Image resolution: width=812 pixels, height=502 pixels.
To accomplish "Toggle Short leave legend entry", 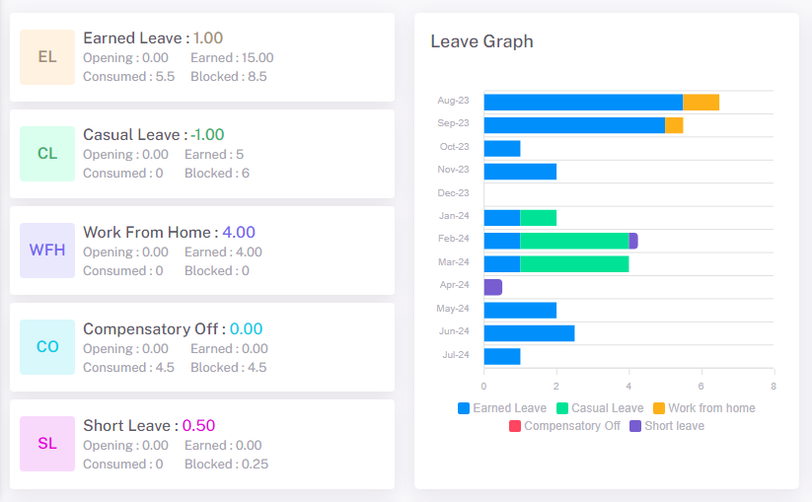I will pos(666,426).
